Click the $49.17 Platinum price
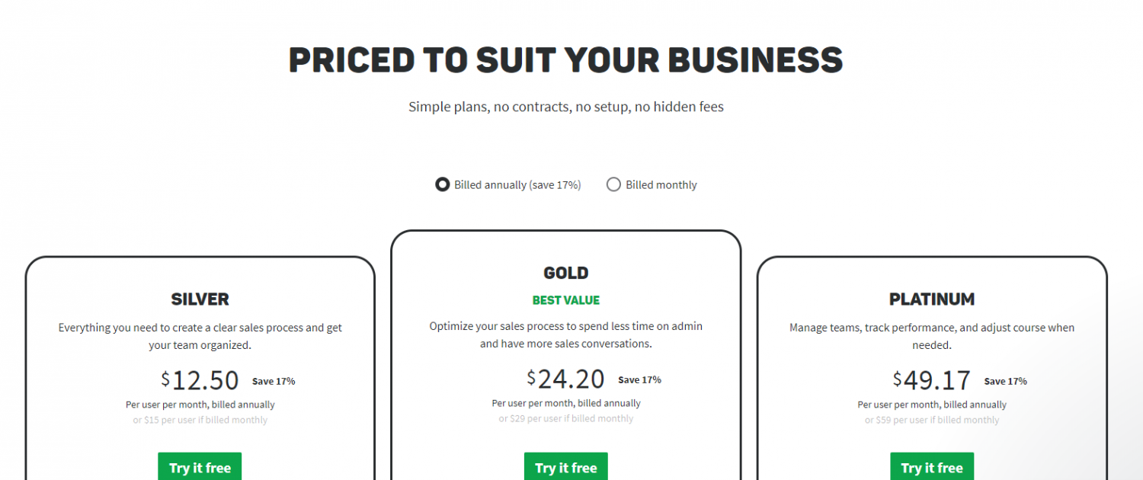 coord(932,379)
